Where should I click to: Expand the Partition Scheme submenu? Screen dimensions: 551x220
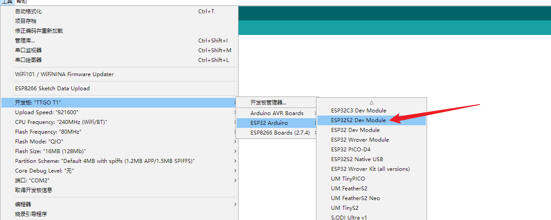pyautogui.click(x=119, y=161)
